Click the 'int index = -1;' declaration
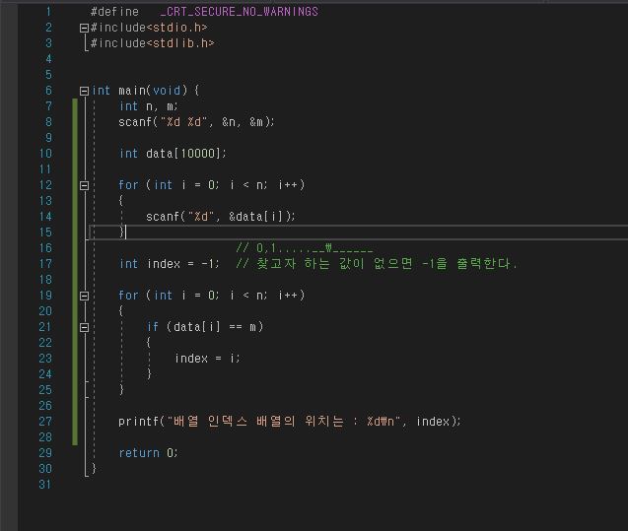The width and height of the screenshot is (628, 531). [x=170, y=264]
